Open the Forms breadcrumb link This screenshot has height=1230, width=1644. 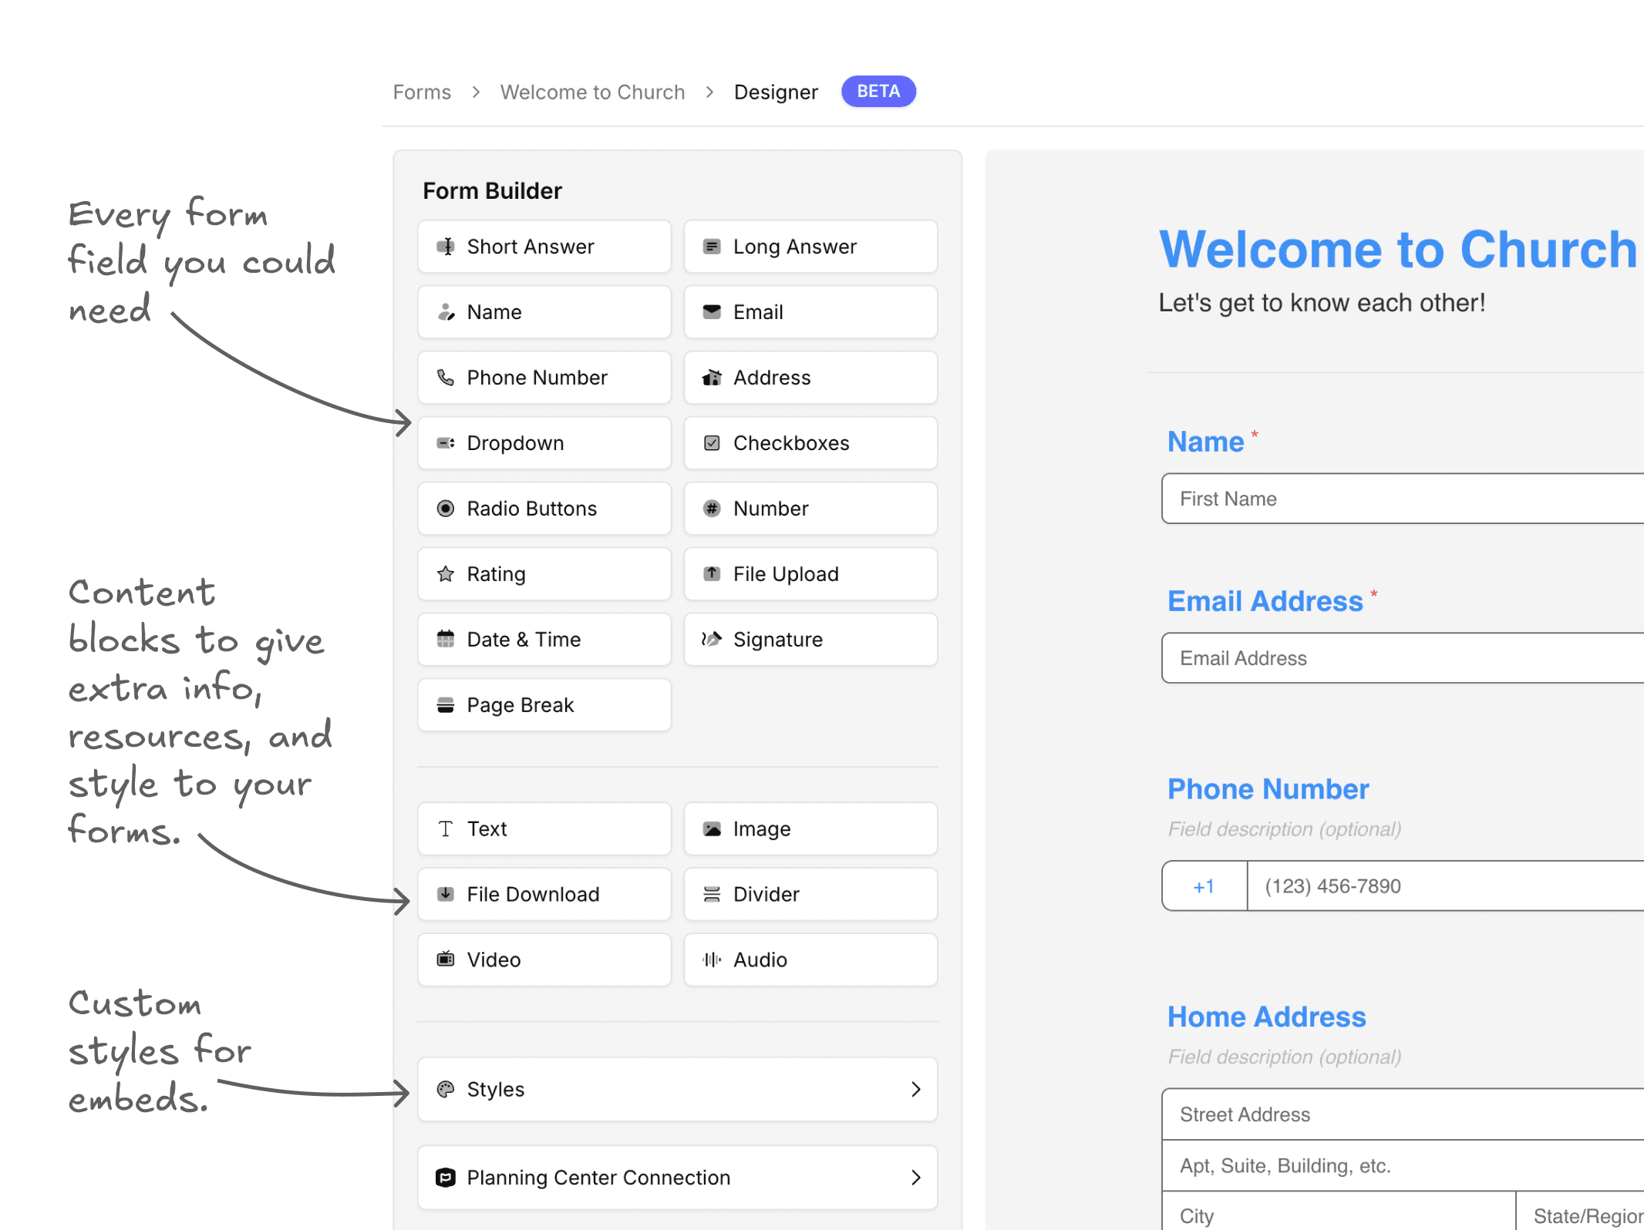pos(422,91)
